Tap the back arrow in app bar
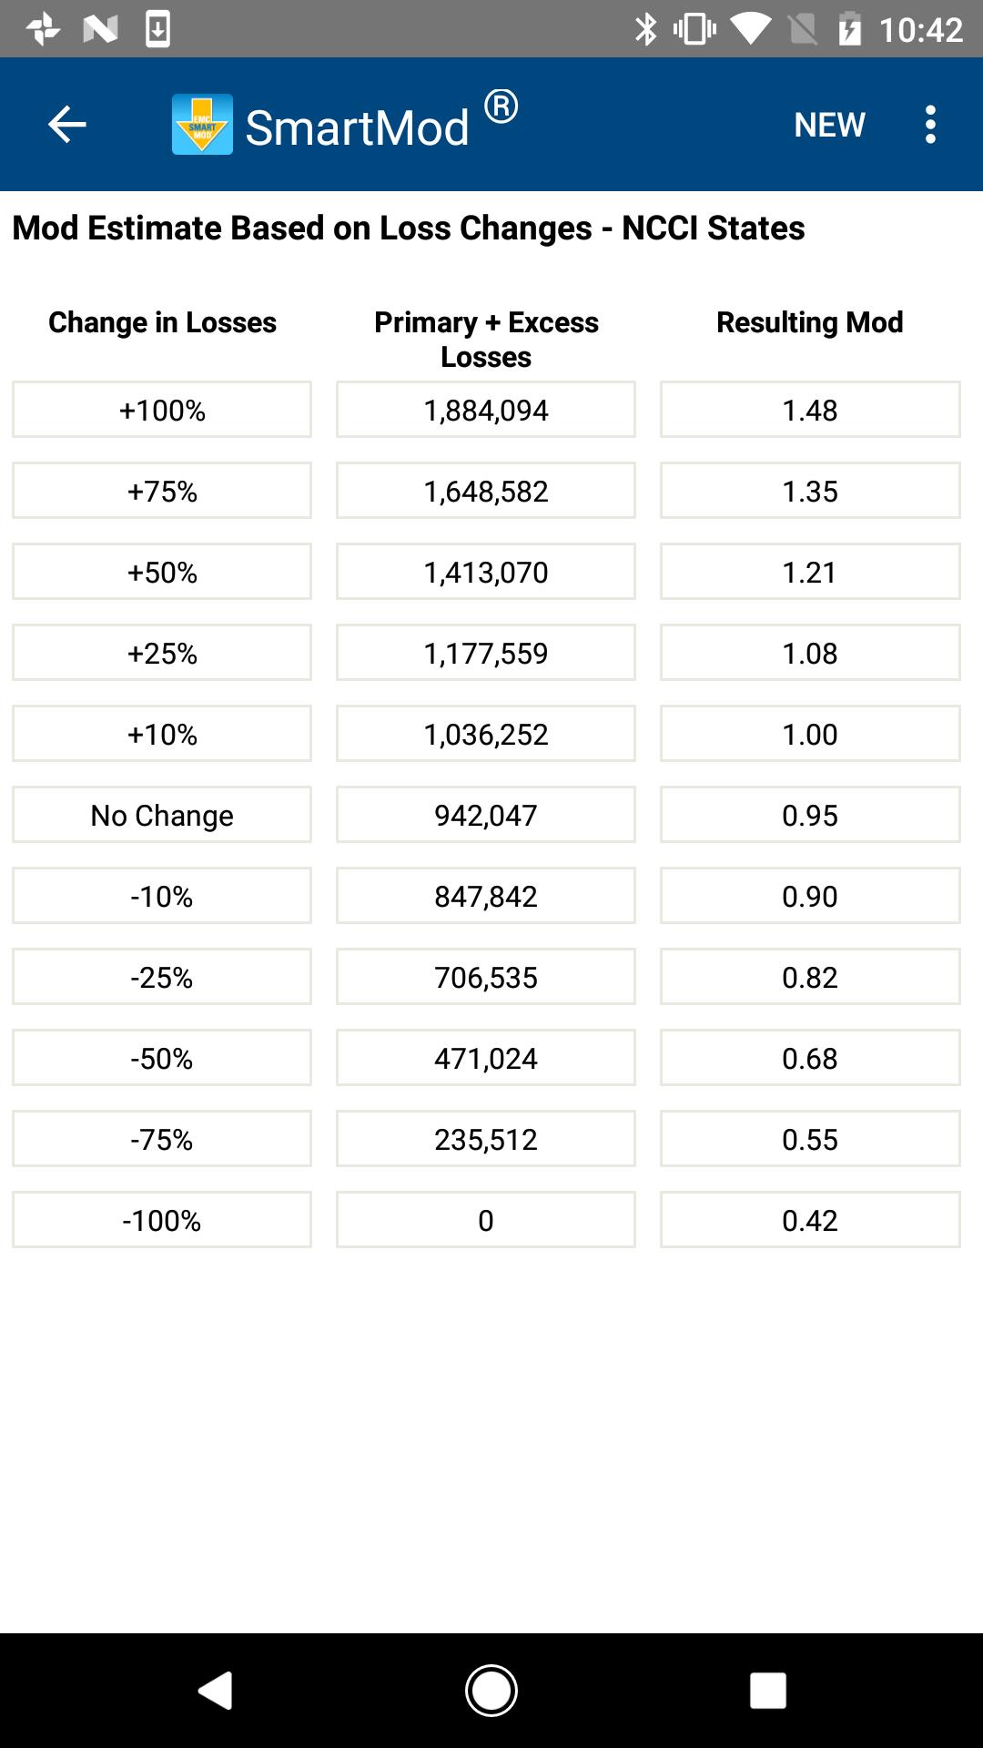This screenshot has height=1748, width=983. coord(66,125)
